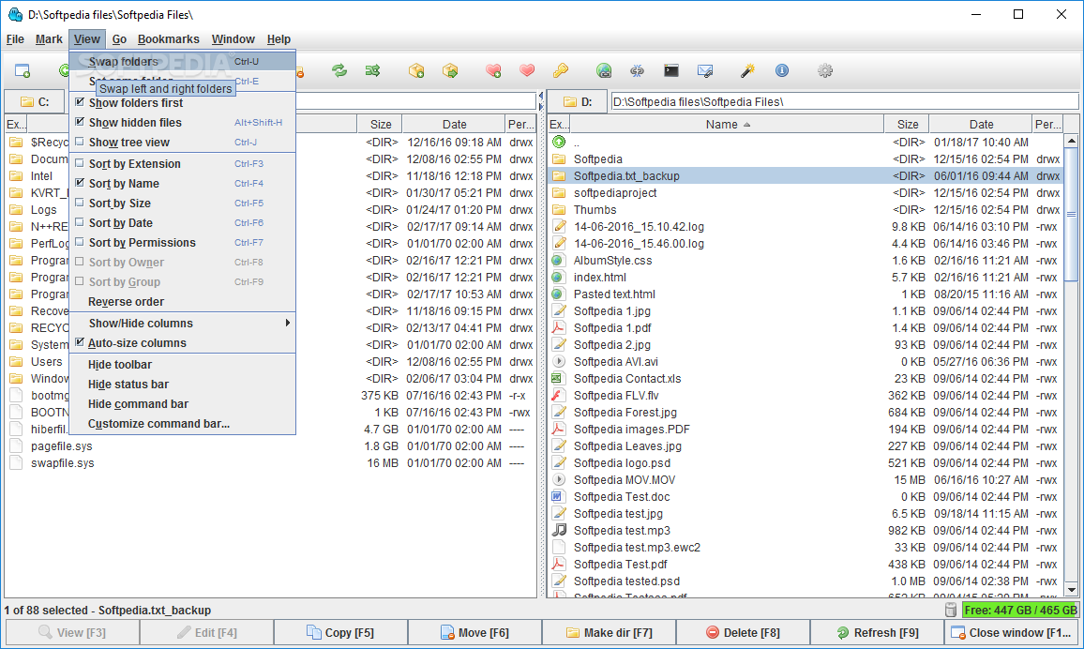
Task: Enable the Show tree view checkbox
Action: pos(80,143)
